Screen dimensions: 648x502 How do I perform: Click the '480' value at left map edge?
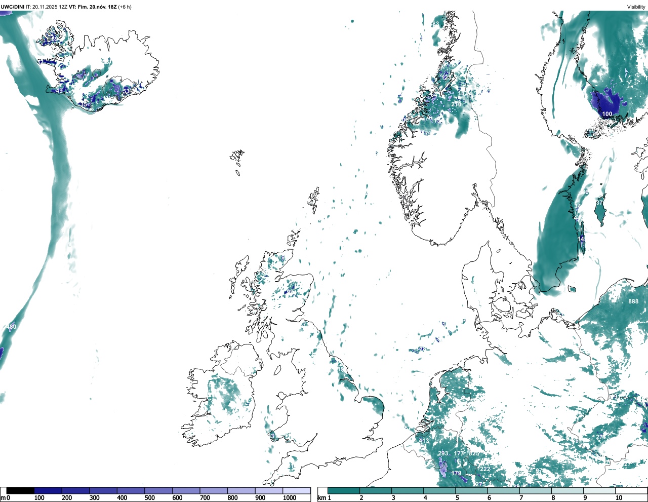coord(11,327)
